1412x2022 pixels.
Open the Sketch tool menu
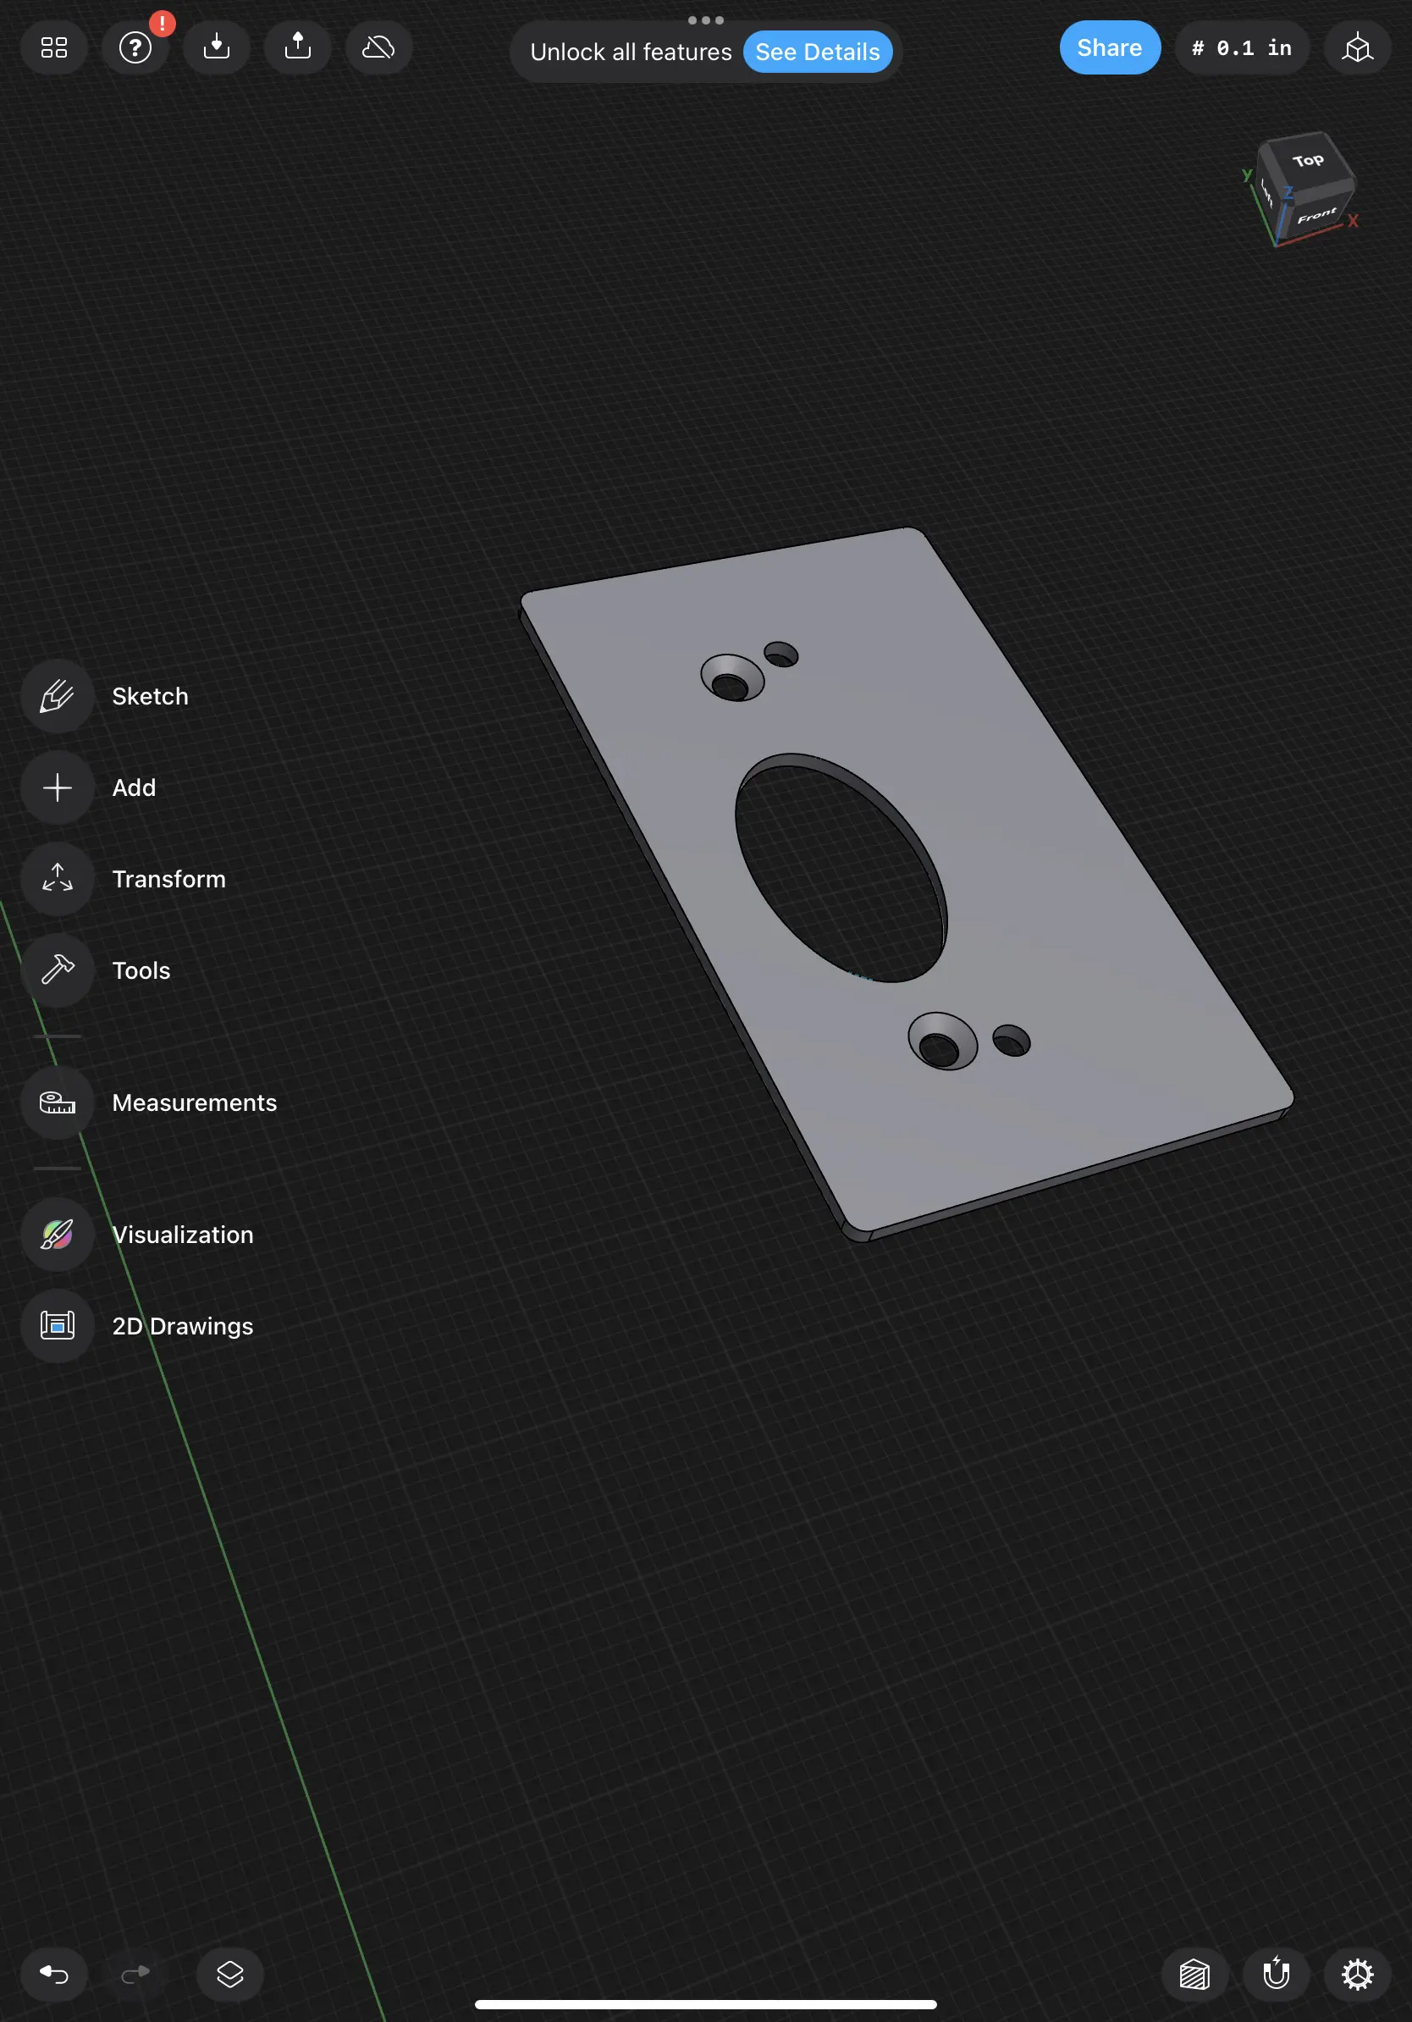[58, 696]
